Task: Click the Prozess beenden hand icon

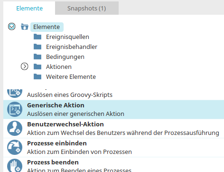Action: 15,165
